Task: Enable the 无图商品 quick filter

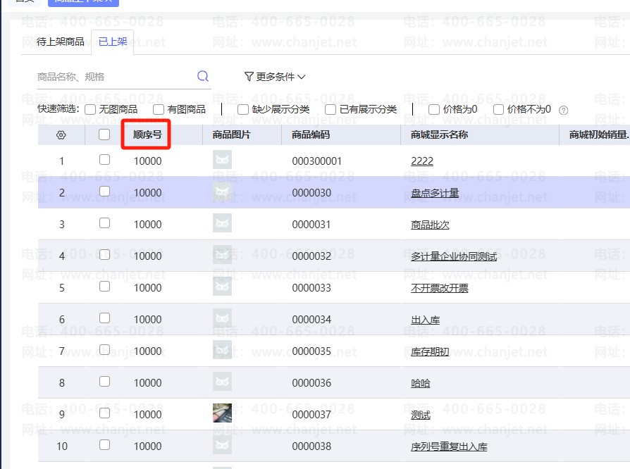Action: [90, 109]
